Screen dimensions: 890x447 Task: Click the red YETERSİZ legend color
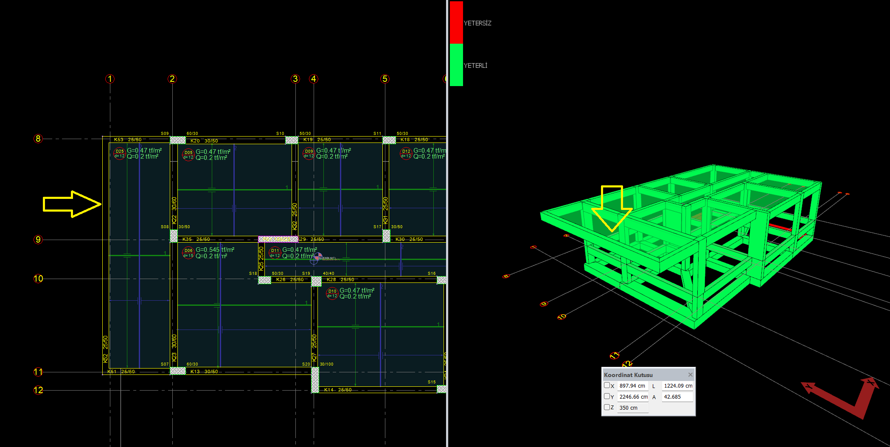coord(456,22)
